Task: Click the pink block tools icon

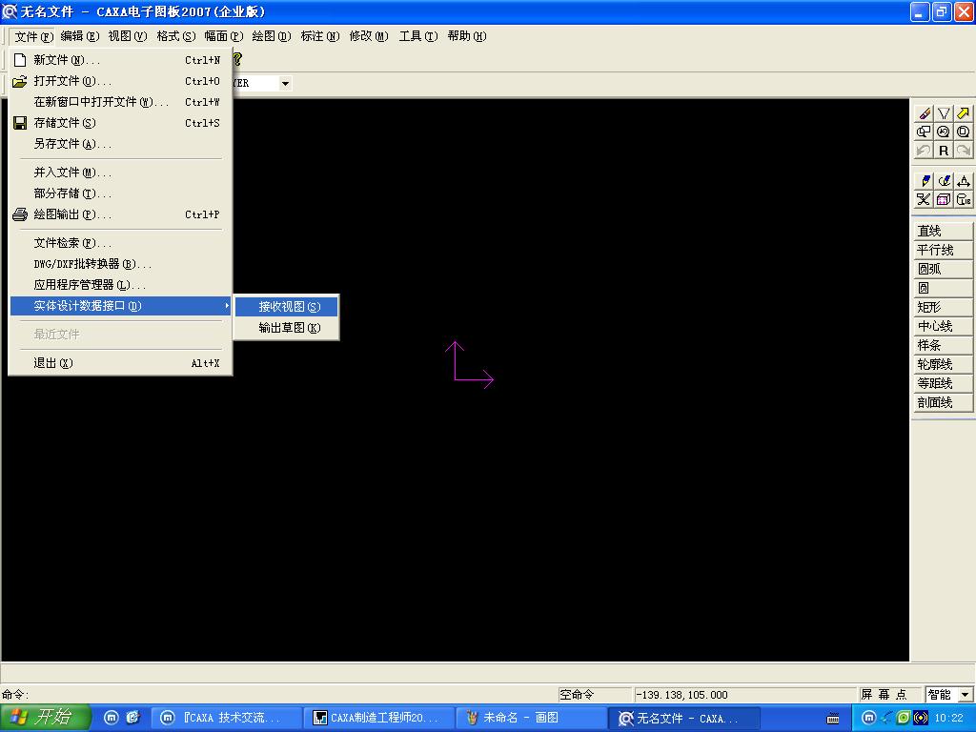Action: point(944,200)
